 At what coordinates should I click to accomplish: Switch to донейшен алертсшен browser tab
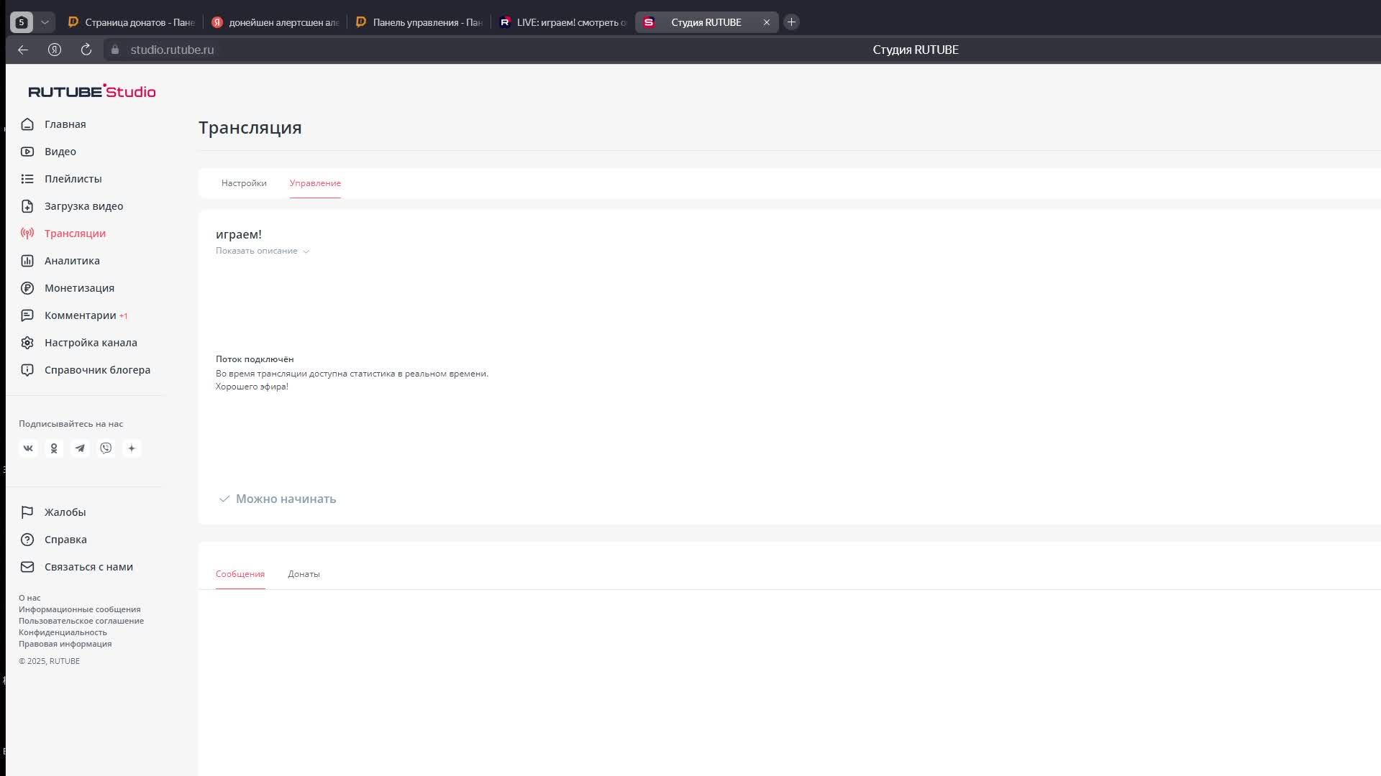point(276,22)
